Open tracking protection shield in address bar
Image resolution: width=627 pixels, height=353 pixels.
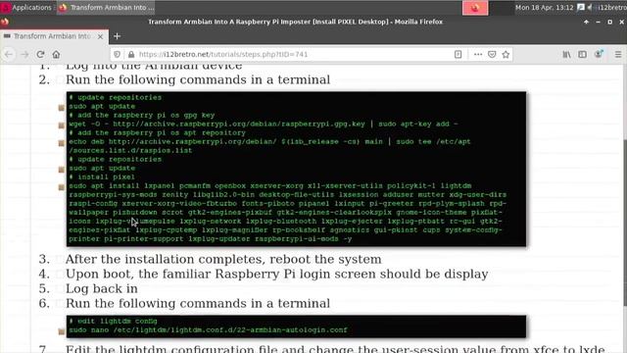117,55
